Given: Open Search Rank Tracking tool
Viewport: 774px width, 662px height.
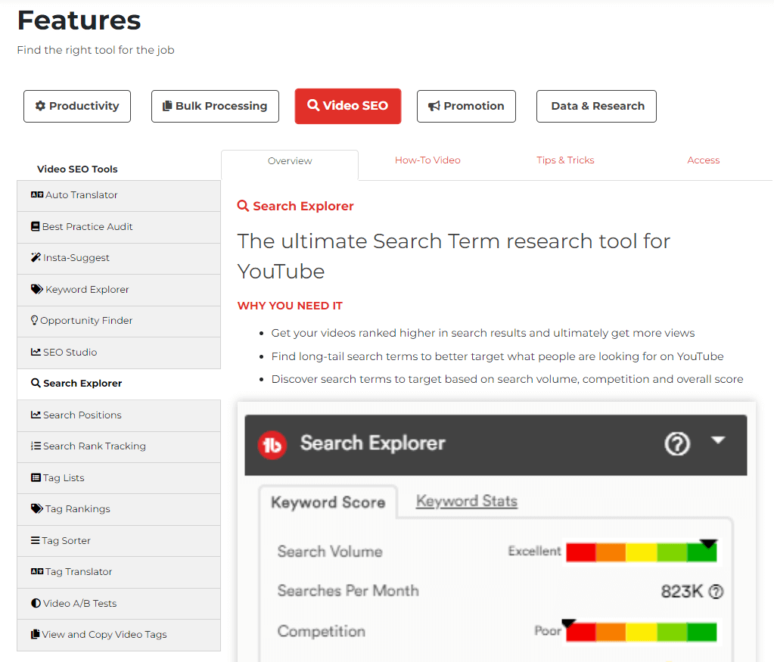Looking at the screenshot, I should (x=119, y=446).
